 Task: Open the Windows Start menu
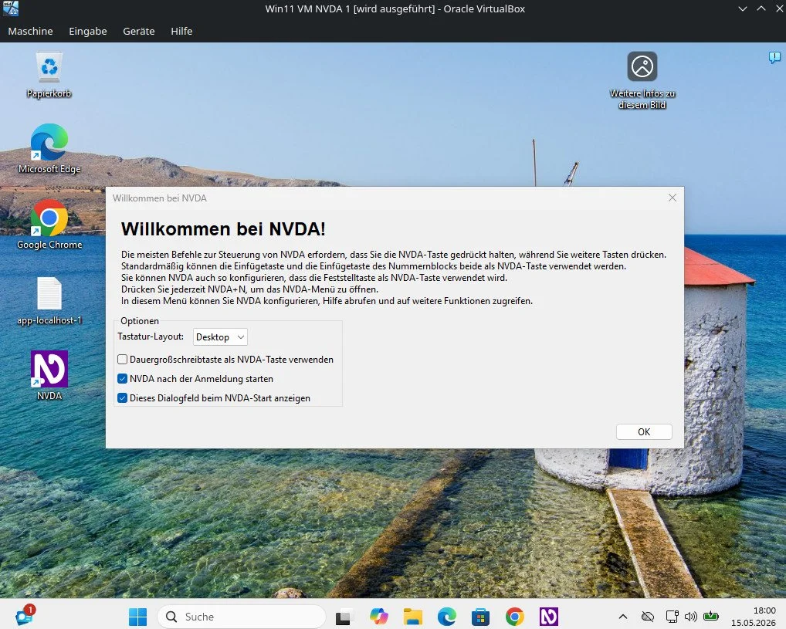(137, 617)
